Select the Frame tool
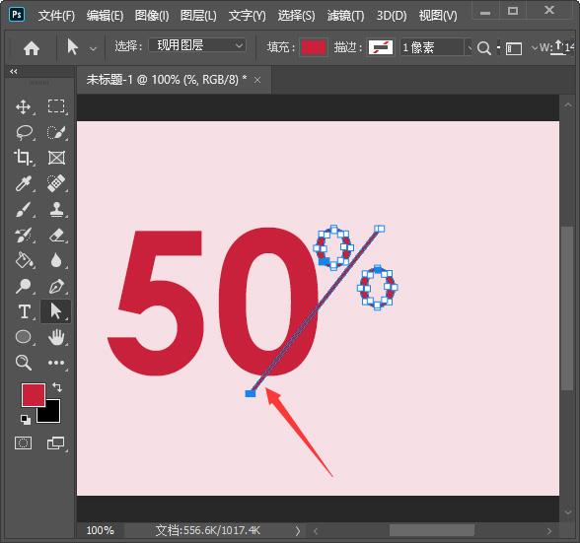The height and width of the screenshot is (543, 580). [56, 158]
